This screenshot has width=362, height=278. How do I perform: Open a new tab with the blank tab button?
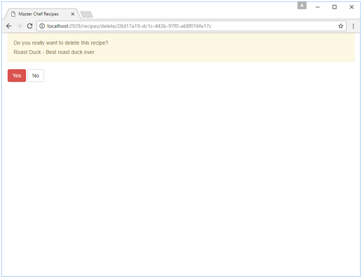tap(87, 14)
